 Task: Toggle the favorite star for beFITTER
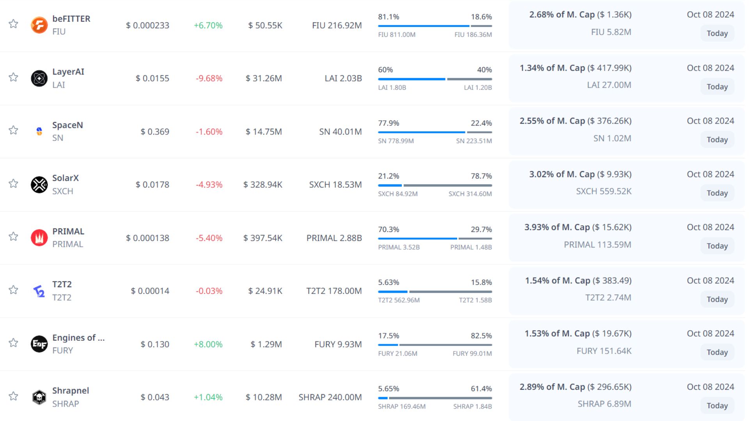[x=13, y=24]
